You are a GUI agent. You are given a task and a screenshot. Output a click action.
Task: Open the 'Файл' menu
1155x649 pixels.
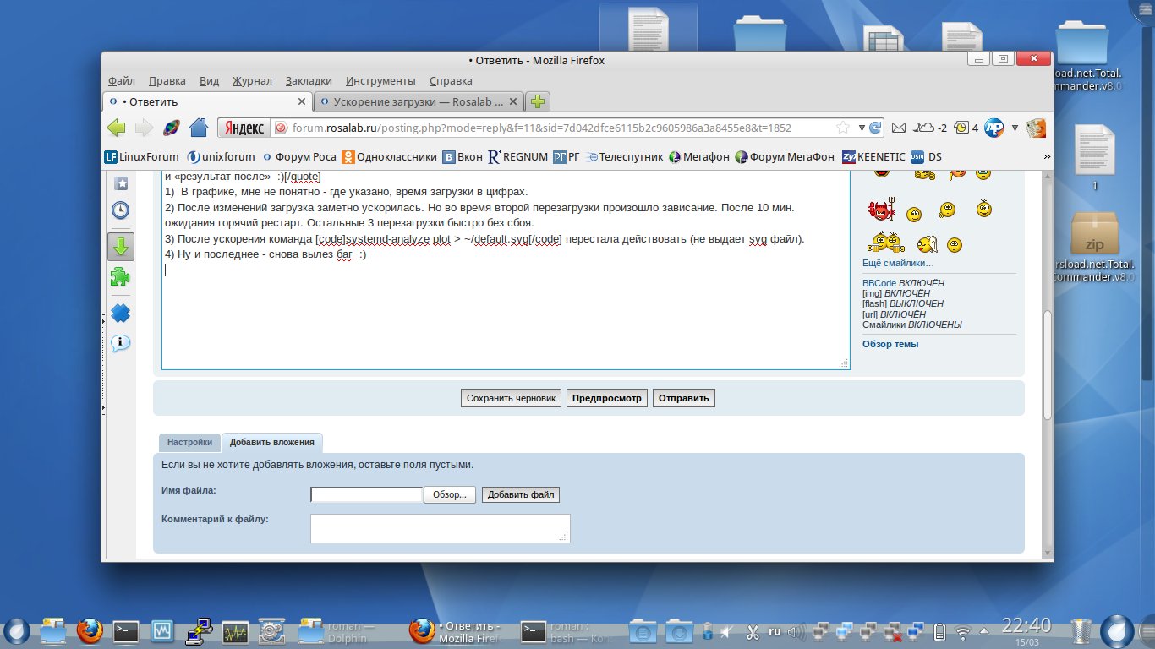pyautogui.click(x=122, y=81)
